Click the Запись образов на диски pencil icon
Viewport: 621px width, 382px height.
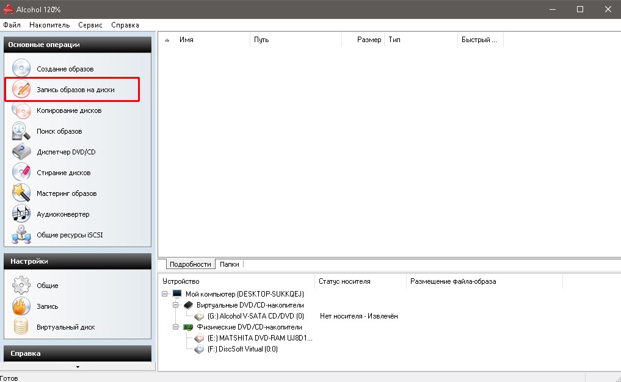coord(21,89)
